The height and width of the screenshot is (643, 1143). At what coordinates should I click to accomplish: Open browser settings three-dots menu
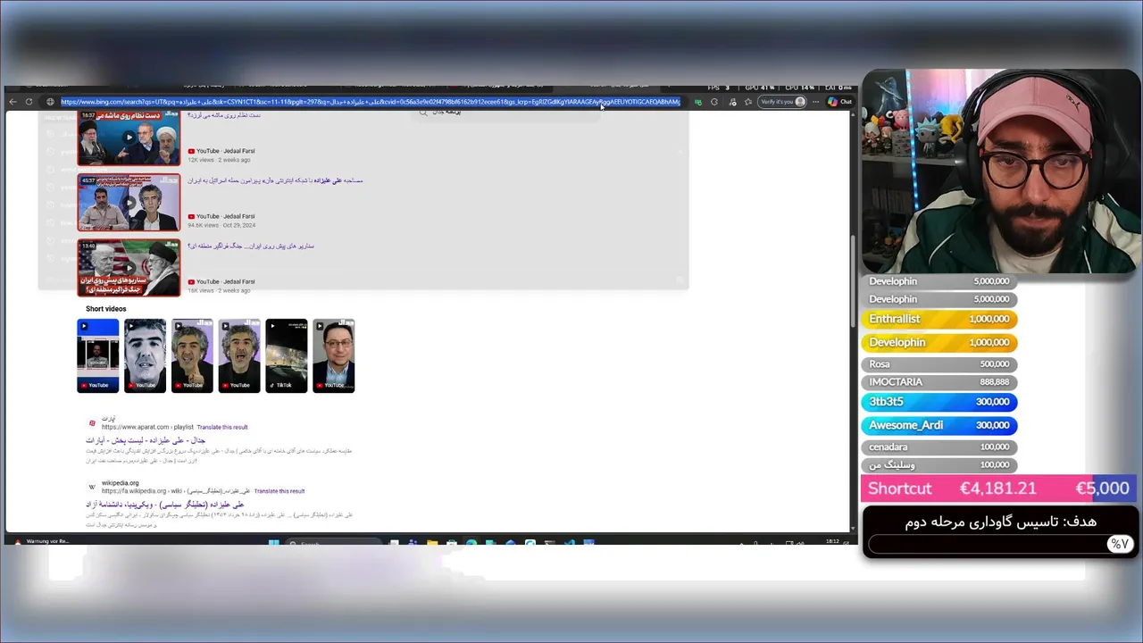click(x=815, y=102)
